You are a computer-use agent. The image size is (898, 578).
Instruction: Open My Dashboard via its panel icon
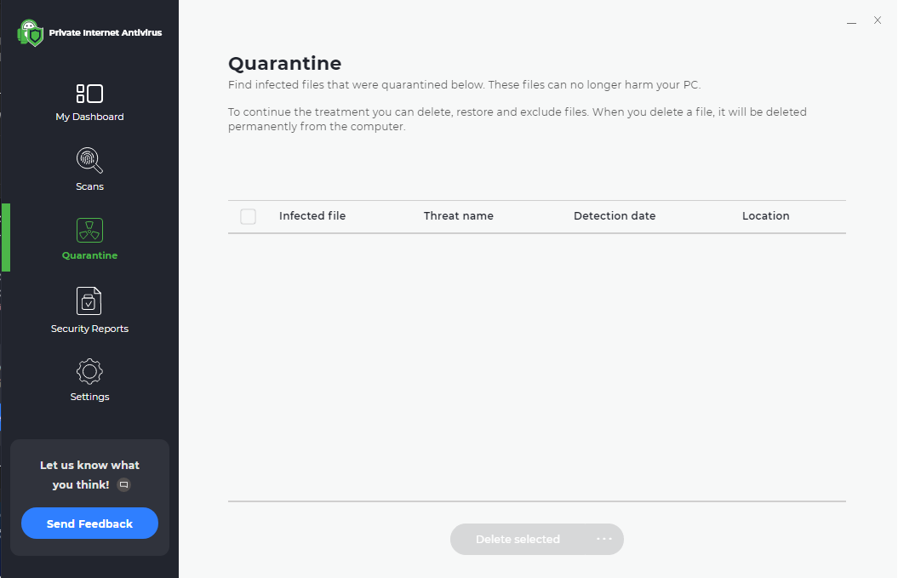[x=89, y=94]
